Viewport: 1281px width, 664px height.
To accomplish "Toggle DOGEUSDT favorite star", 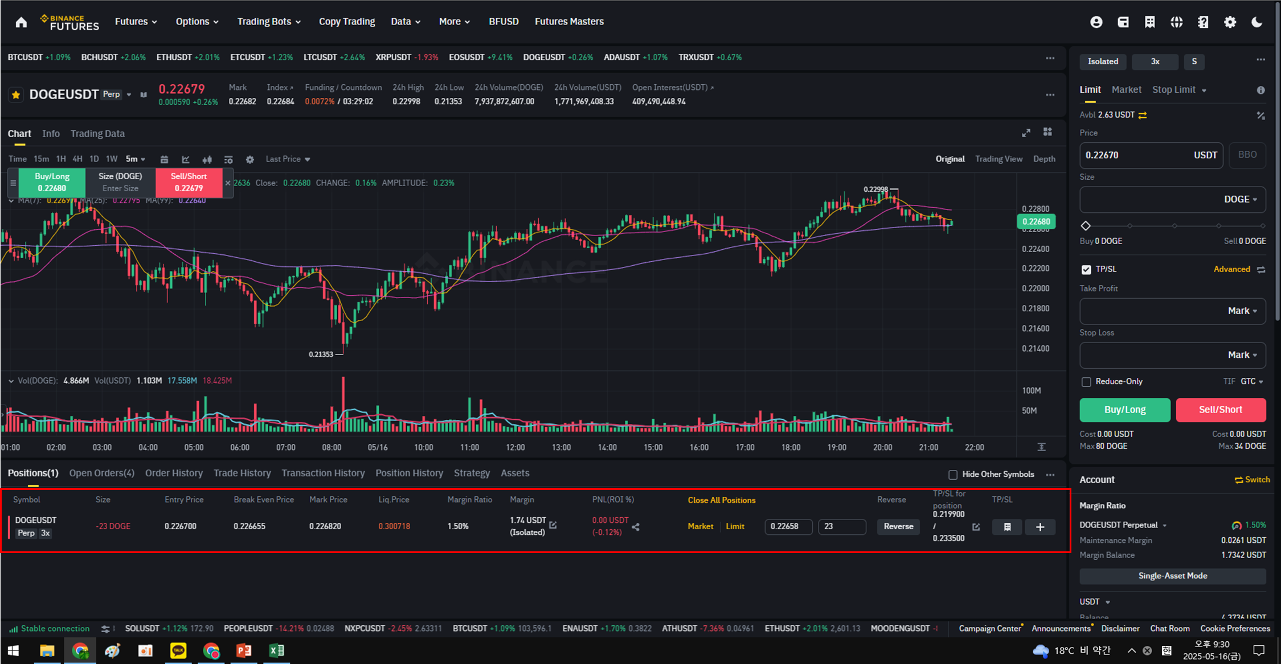I will click(x=16, y=94).
